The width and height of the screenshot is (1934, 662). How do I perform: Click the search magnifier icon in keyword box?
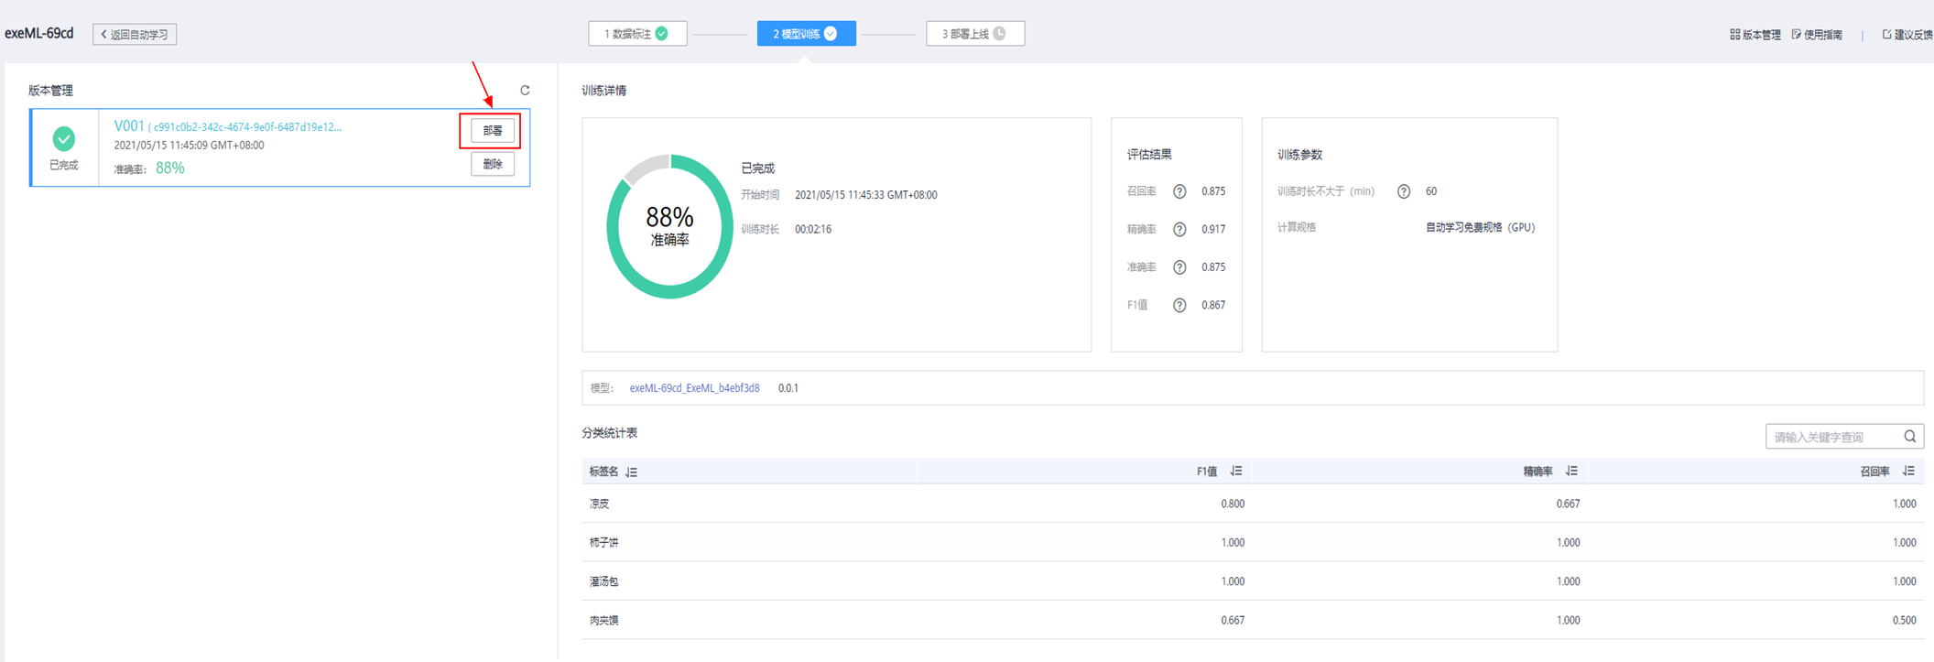(x=1909, y=437)
